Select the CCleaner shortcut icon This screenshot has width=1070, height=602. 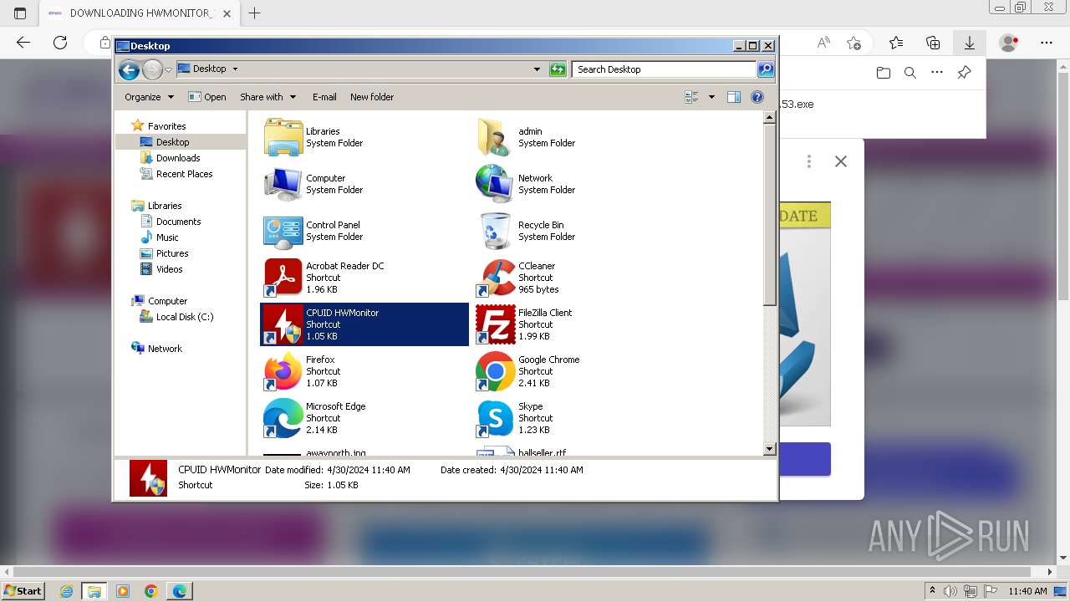click(495, 278)
